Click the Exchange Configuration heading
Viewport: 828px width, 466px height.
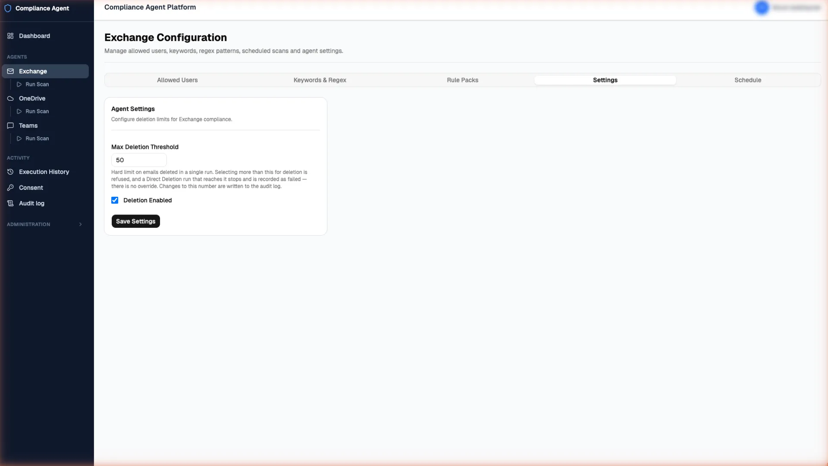click(x=166, y=38)
